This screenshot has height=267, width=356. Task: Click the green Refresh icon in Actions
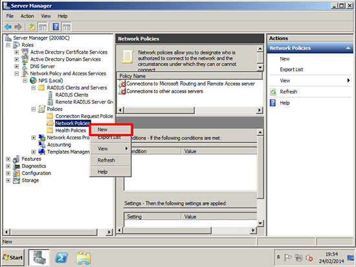tap(273, 92)
